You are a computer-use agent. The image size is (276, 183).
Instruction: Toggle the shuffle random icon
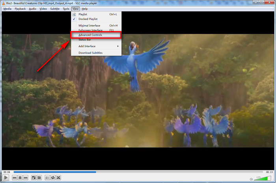[58, 178]
